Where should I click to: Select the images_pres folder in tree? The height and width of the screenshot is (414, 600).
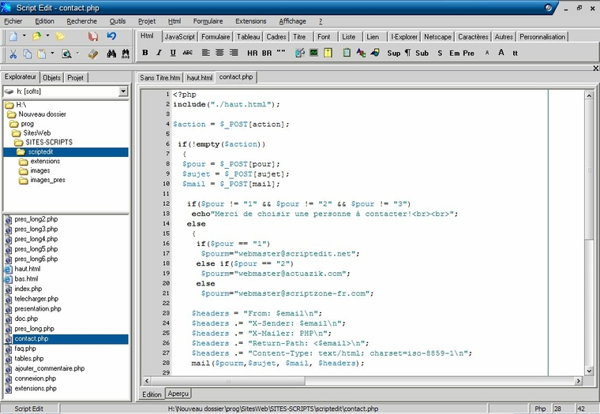click(47, 180)
